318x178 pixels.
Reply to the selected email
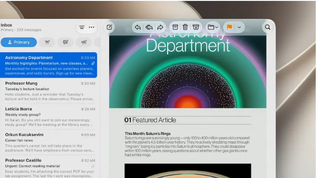pos(138,27)
